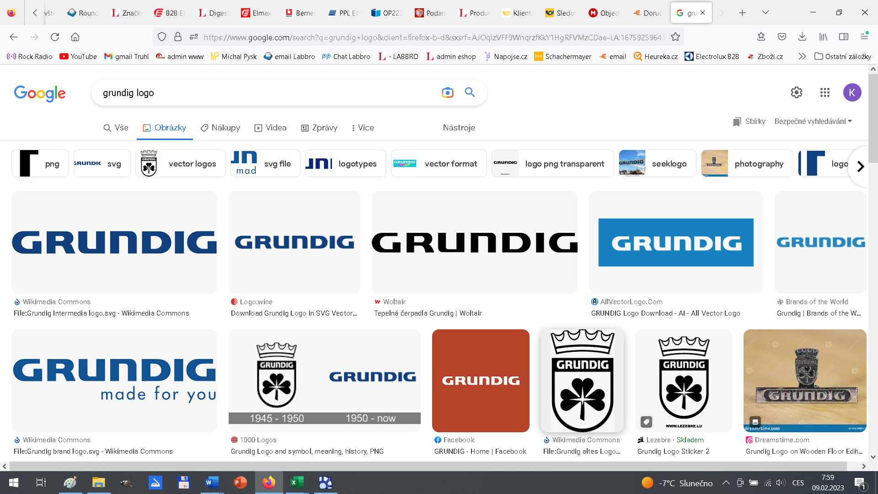Open the Firefox application menu

pyautogui.click(x=864, y=37)
